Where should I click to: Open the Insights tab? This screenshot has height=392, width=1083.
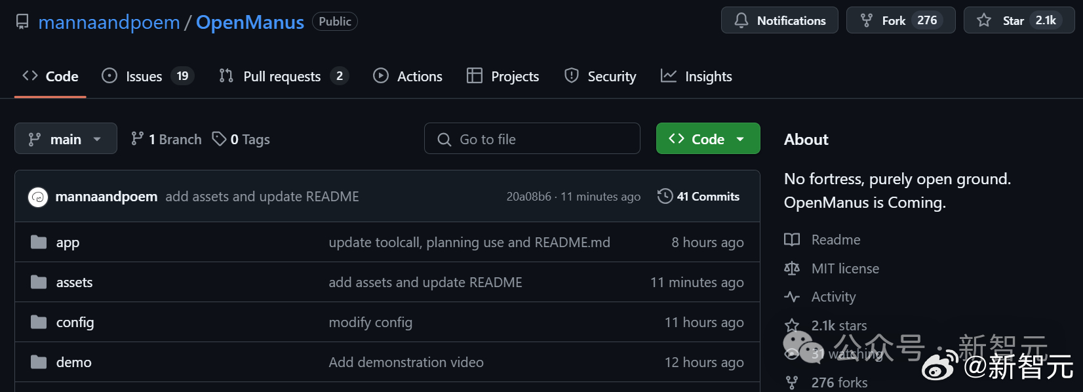(696, 77)
